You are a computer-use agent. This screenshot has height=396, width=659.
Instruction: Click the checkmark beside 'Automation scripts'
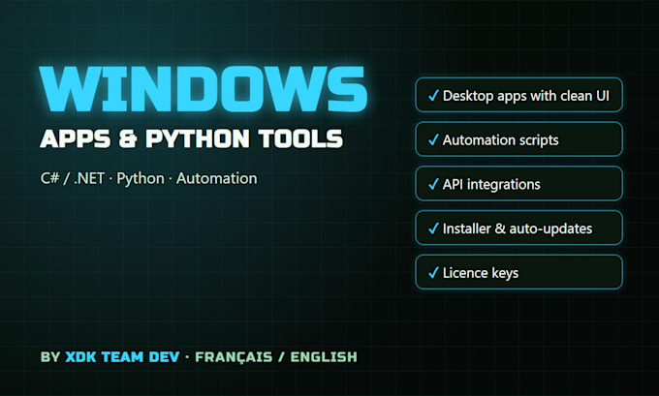click(433, 139)
